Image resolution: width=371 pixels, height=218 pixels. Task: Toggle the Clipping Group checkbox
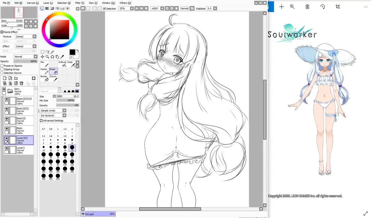coord(2,69)
